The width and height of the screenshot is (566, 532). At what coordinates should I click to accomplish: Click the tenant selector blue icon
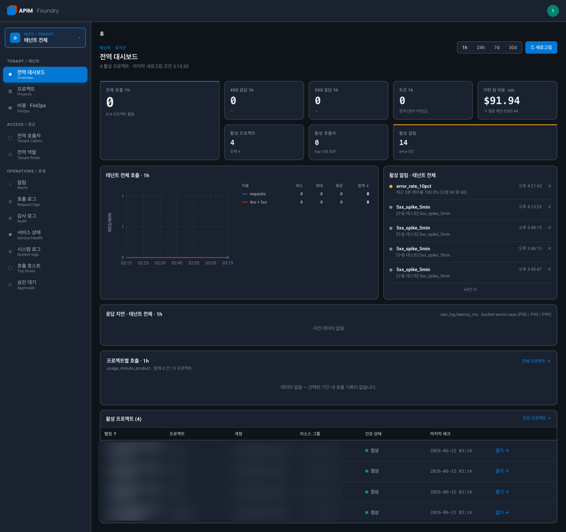pyautogui.click(x=15, y=38)
